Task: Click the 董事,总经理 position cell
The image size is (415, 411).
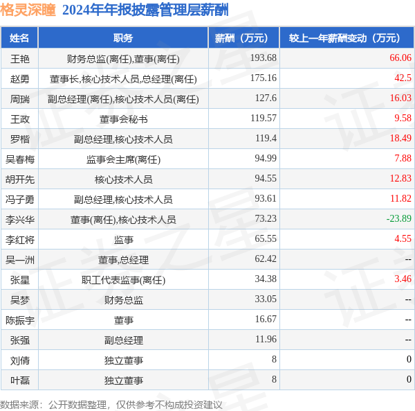Action: [x=123, y=260]
